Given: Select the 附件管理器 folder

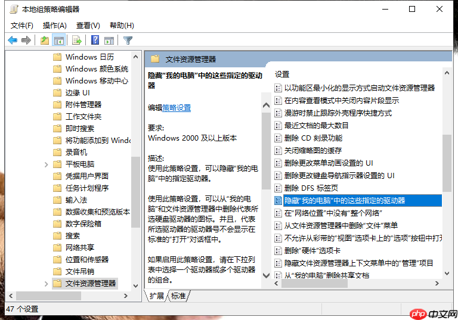Looking at the screenshot, I should (78, 105).
